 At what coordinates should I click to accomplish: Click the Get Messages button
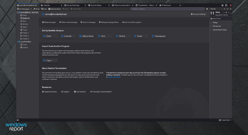click(x=23, y=9)
